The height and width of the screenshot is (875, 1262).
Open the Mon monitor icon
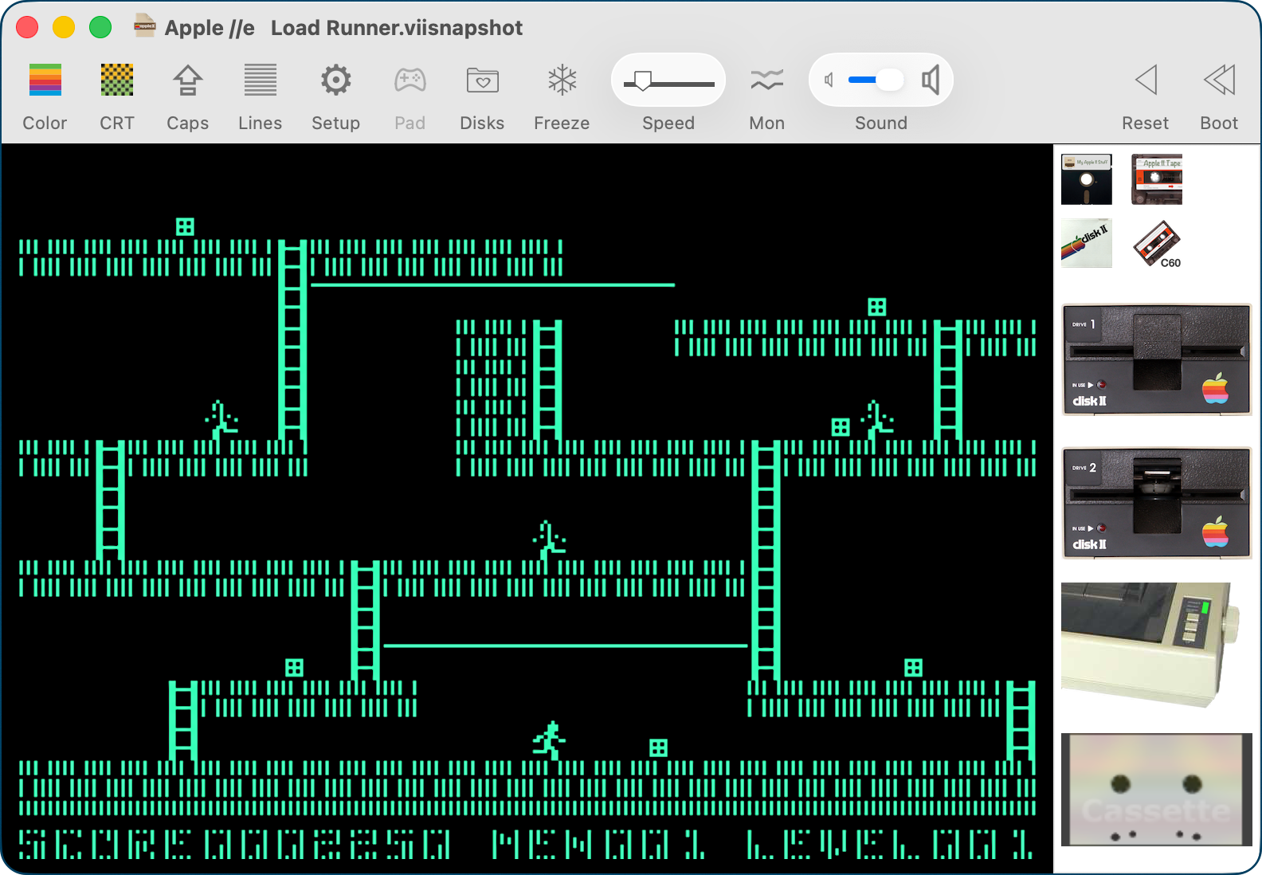coord(766,80)
